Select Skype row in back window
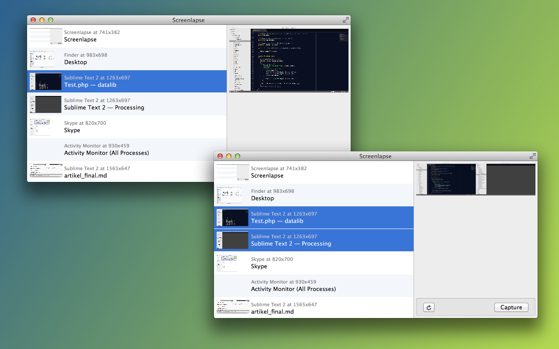Image resolution: width=559 pixels, height=349 pixels. coord(127,127)
